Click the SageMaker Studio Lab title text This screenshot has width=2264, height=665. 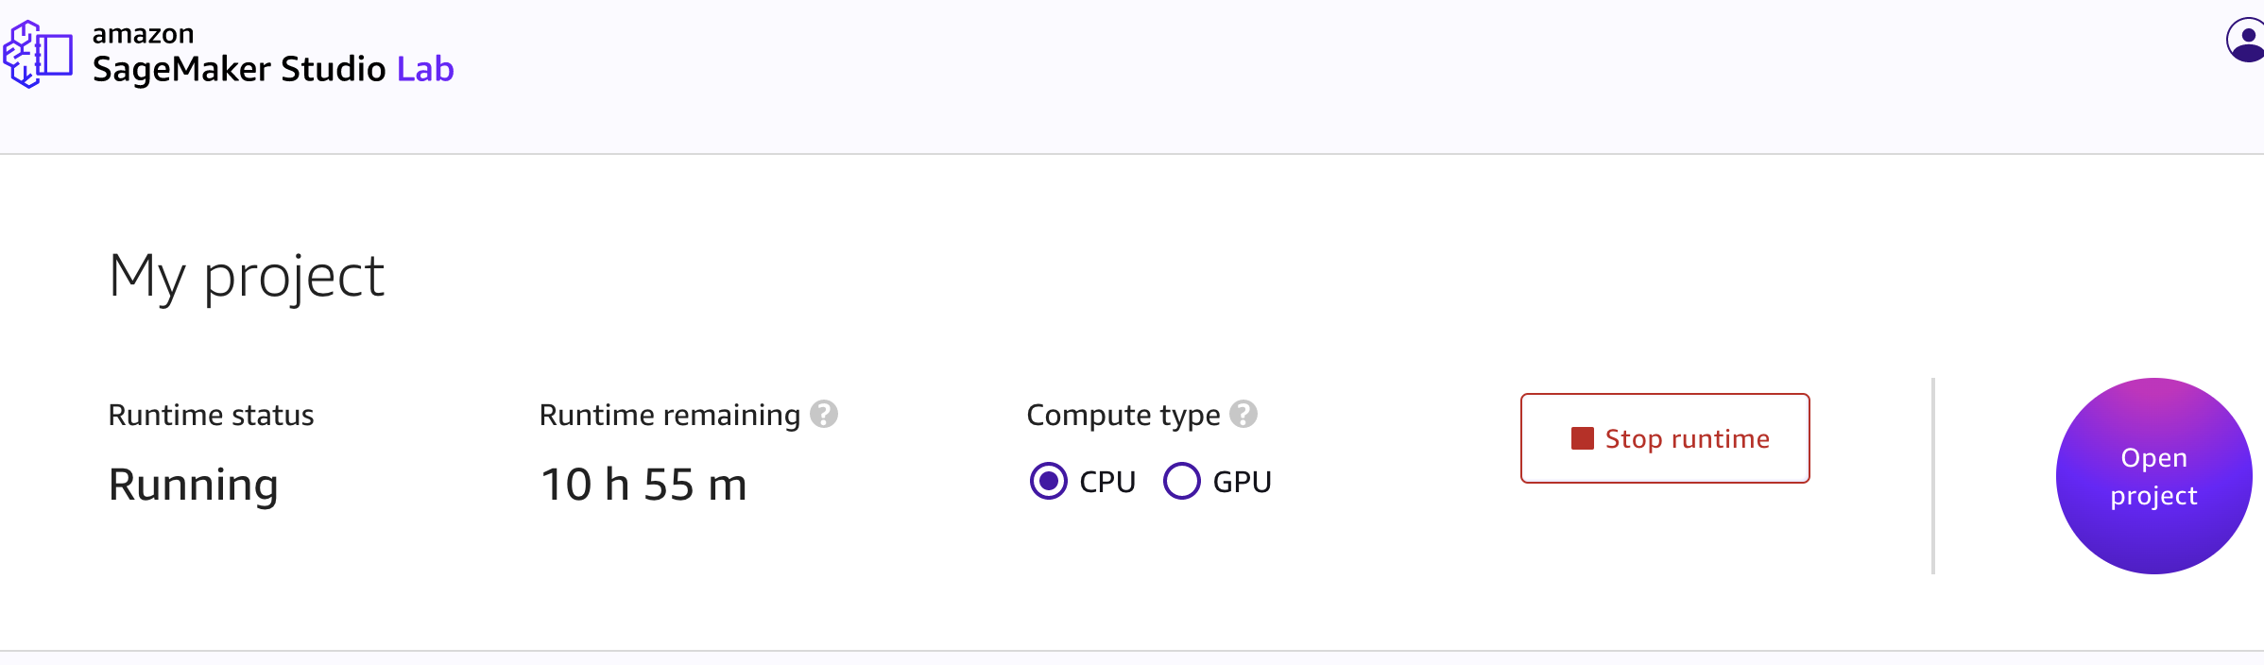click(273, 69)
